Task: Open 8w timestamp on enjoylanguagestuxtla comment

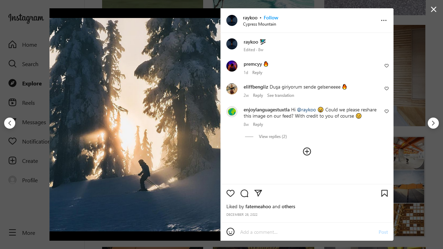Action: click(x=246, y=124)
